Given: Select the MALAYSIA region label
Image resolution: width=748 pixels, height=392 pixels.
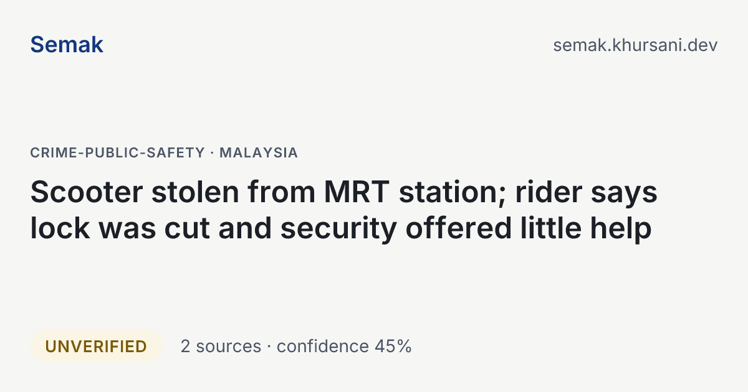Looking at the screenshot, I should click(259, 152).
